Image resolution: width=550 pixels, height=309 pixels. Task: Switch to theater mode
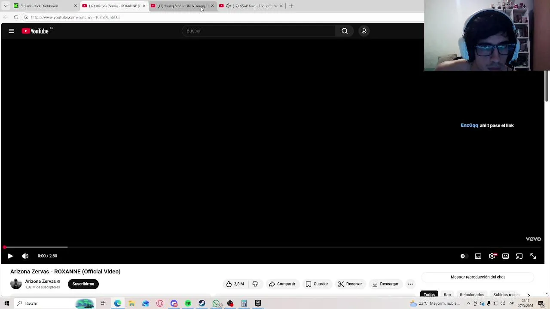click(506, 256)
